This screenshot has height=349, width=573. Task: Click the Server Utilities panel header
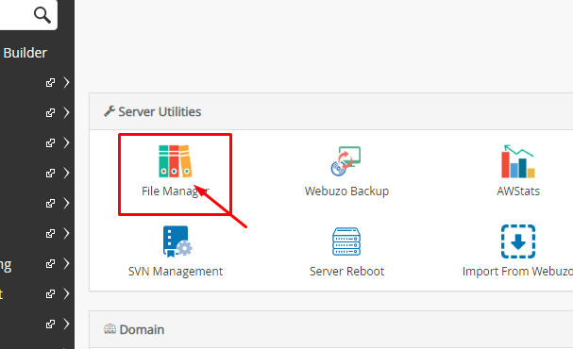pos(331,111)
